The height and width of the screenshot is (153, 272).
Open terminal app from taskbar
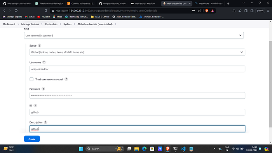click(x=175, y=149)
